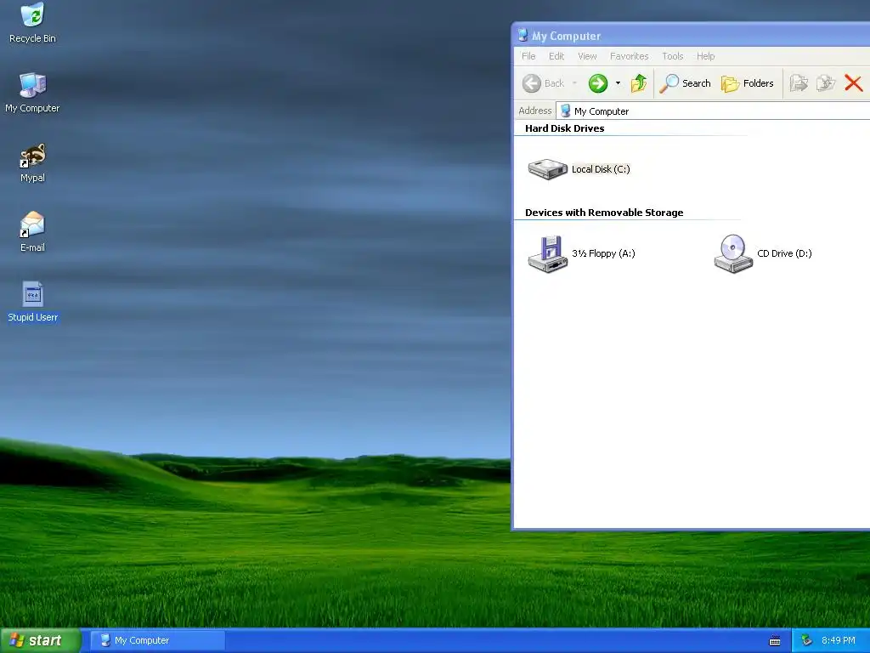Select the Mypal browser shortcut

[32, 162]
